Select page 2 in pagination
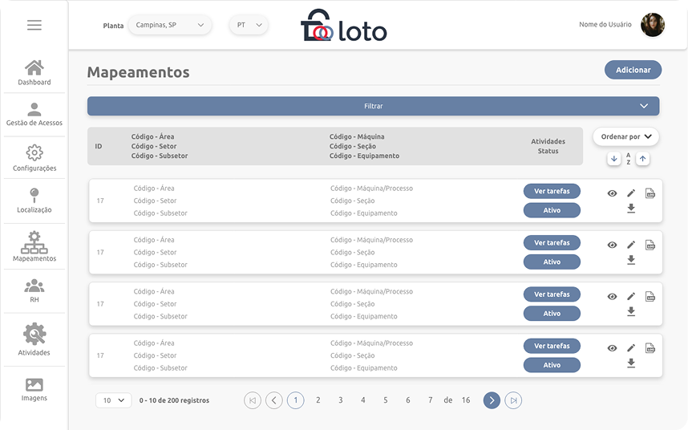 [x=318, y=400]
